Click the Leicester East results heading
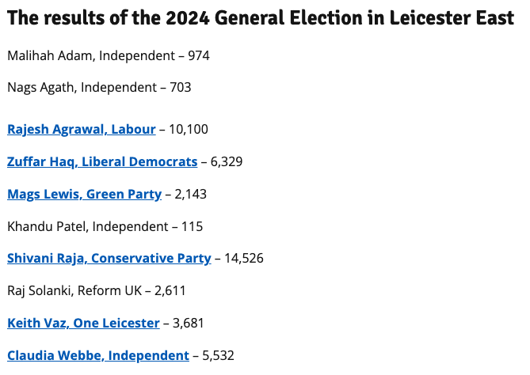The image size is (530, 375). (x=261, y=18)
